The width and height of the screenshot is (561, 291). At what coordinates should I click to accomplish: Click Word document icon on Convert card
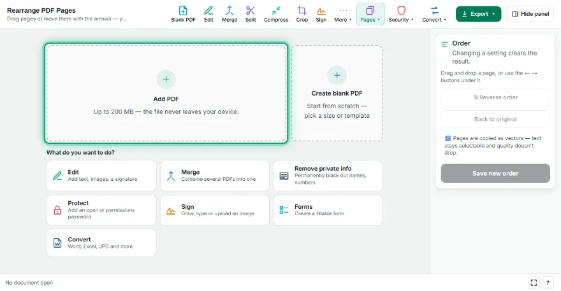click(57, 243)
